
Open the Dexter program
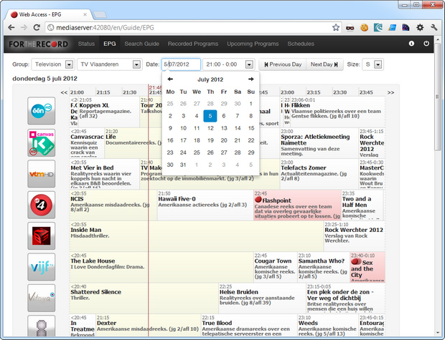click(148, 326)
